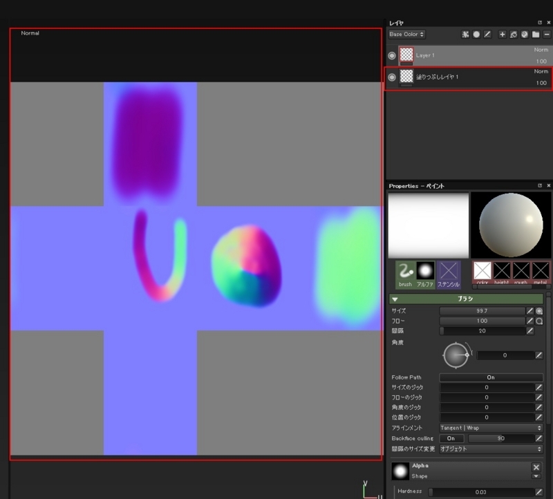This screenshot has height=499, width=553.
Task: Click the 間隔 slider showing 20
Action: [482, 331]
